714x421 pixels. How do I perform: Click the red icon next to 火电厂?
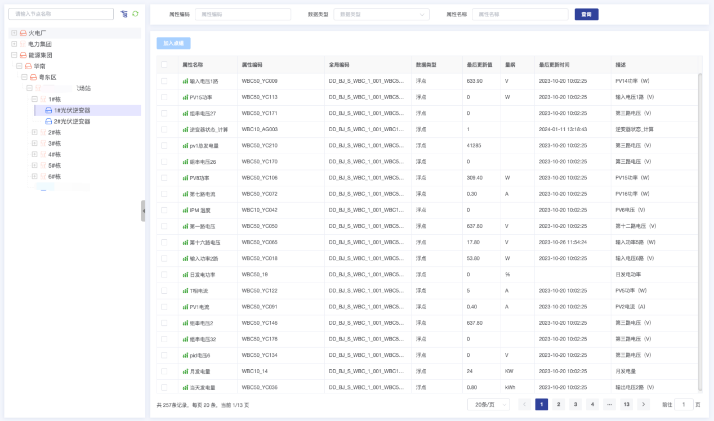(23, 33)
